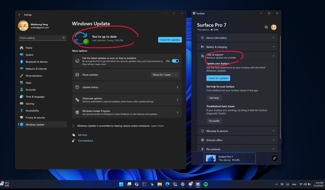Viewport: 325px width, 190px height.
Task: Open the JetBrains IDE taskbar icon
Action: [144, 184]
